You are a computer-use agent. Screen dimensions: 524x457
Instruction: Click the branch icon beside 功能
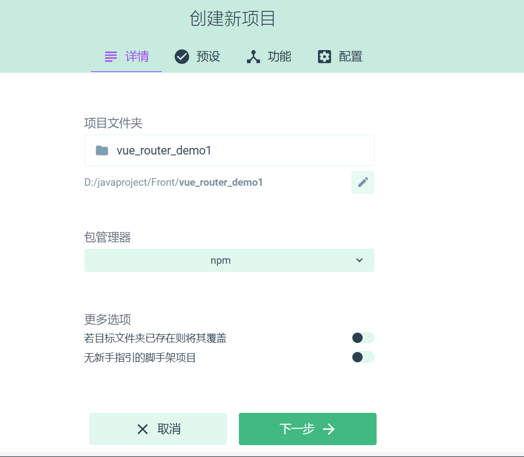(x=253, y=57)
